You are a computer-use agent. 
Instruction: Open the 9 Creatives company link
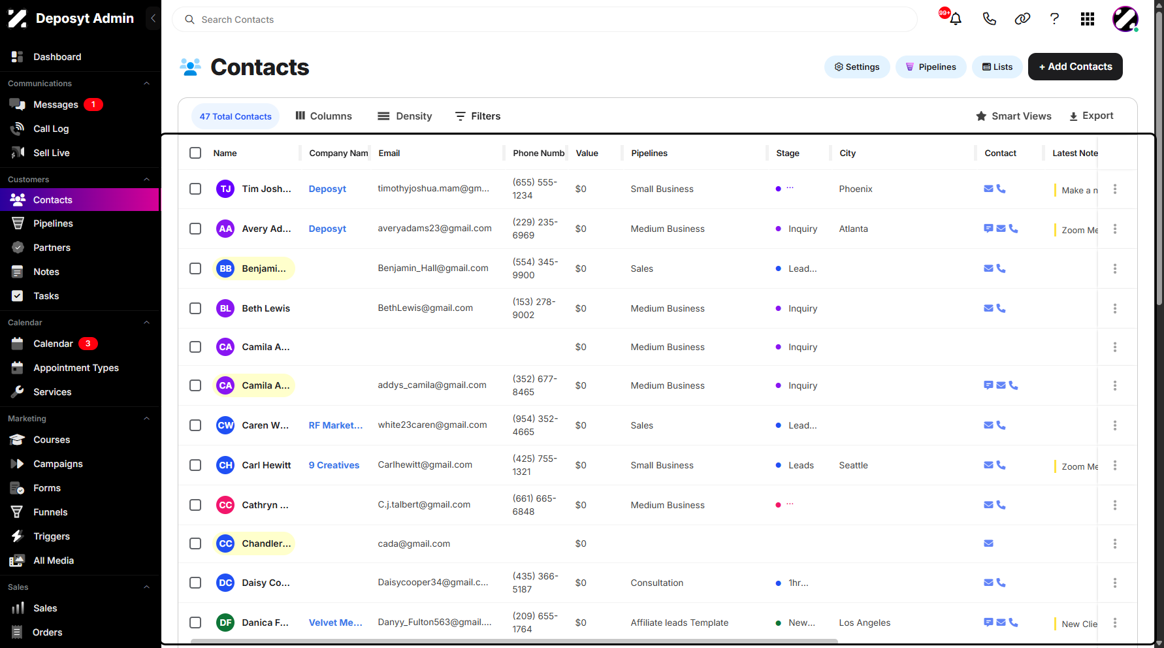point(334,465)
